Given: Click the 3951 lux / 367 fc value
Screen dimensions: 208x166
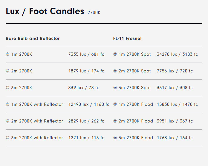Looking at the screenshot, I should (x=175, y=121).
